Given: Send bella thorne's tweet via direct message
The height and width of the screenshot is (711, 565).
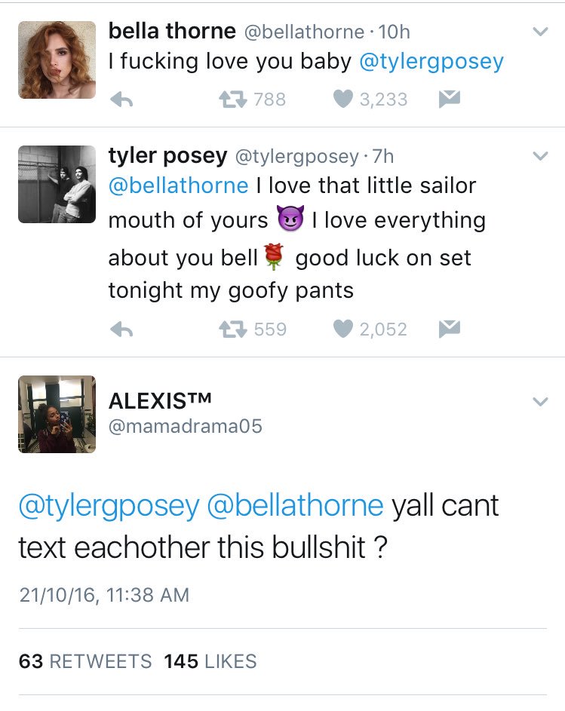Looking at the screenshot, I should [x=450, y=99].
